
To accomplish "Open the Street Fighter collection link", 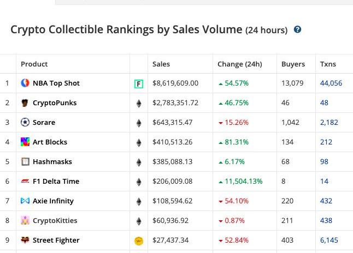I will [56, 240].
